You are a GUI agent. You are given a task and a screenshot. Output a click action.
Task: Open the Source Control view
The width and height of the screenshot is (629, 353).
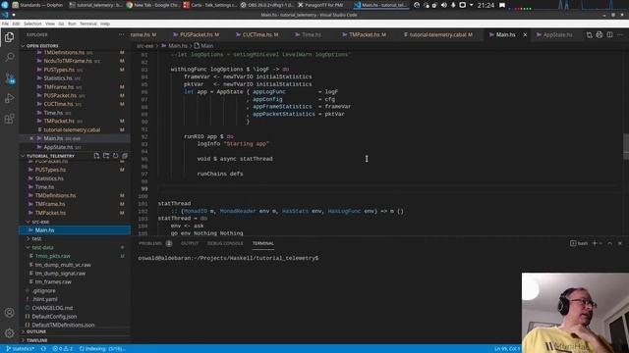click(9, 78)
